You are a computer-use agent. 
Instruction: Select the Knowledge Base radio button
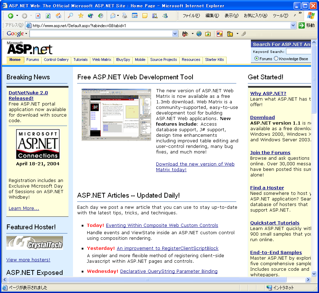click(x=276, y=58)
